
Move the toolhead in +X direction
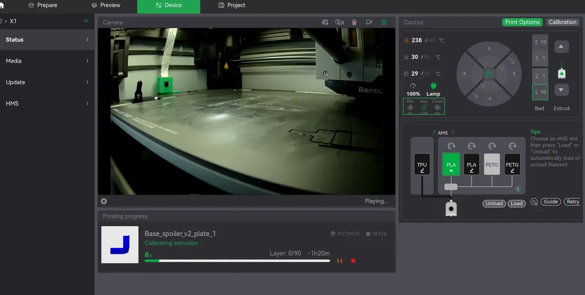tap(514, 74)
